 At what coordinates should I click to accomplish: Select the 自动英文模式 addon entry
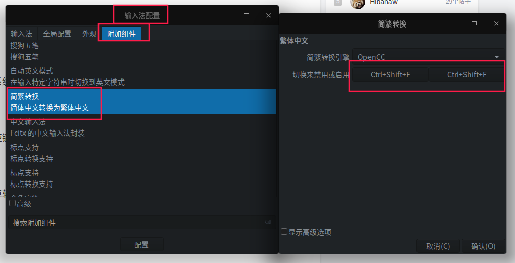141,76
